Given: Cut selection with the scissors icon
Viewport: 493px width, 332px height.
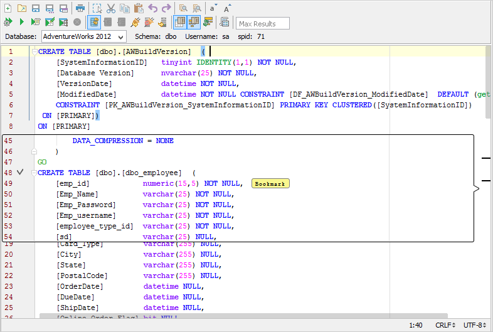Looking at the screenshot, I should click(111, 8).
